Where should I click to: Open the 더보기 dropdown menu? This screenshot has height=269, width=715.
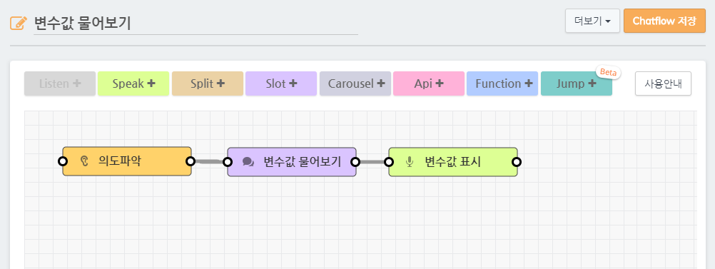point(592,21)
